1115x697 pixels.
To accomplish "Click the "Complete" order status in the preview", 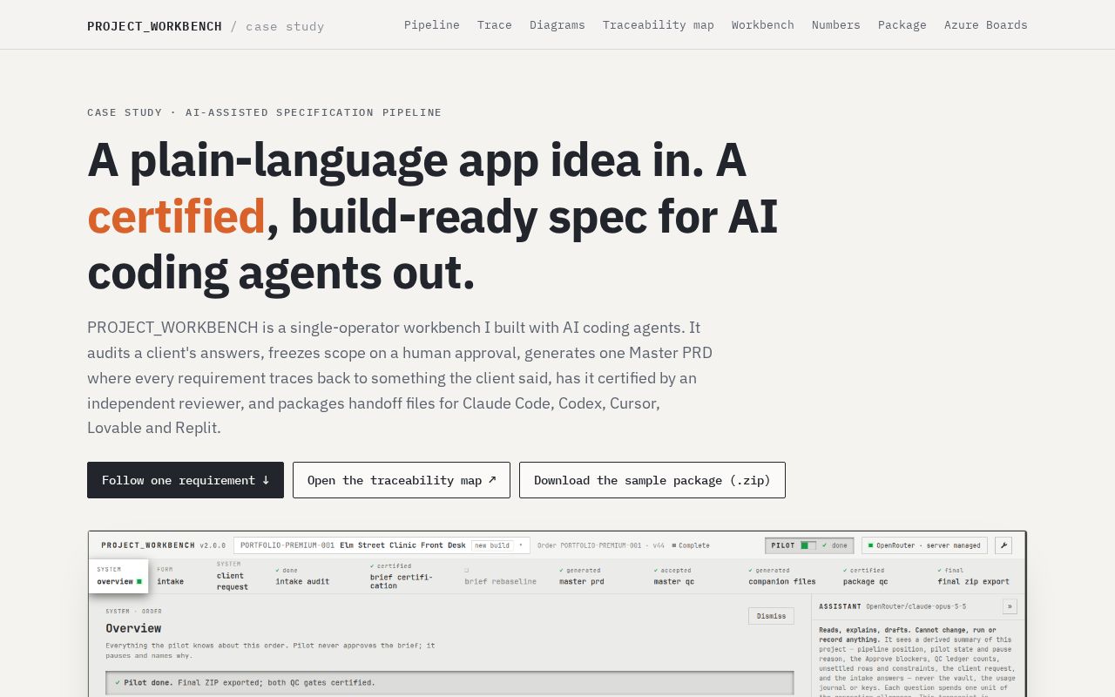I will click(691, 545).
